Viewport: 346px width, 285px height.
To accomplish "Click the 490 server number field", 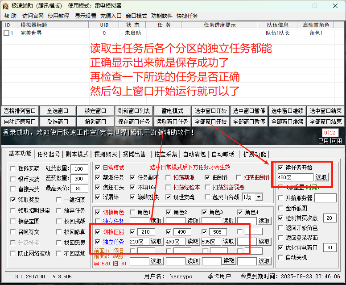I will pyautogui.click(x=182, y=232).
